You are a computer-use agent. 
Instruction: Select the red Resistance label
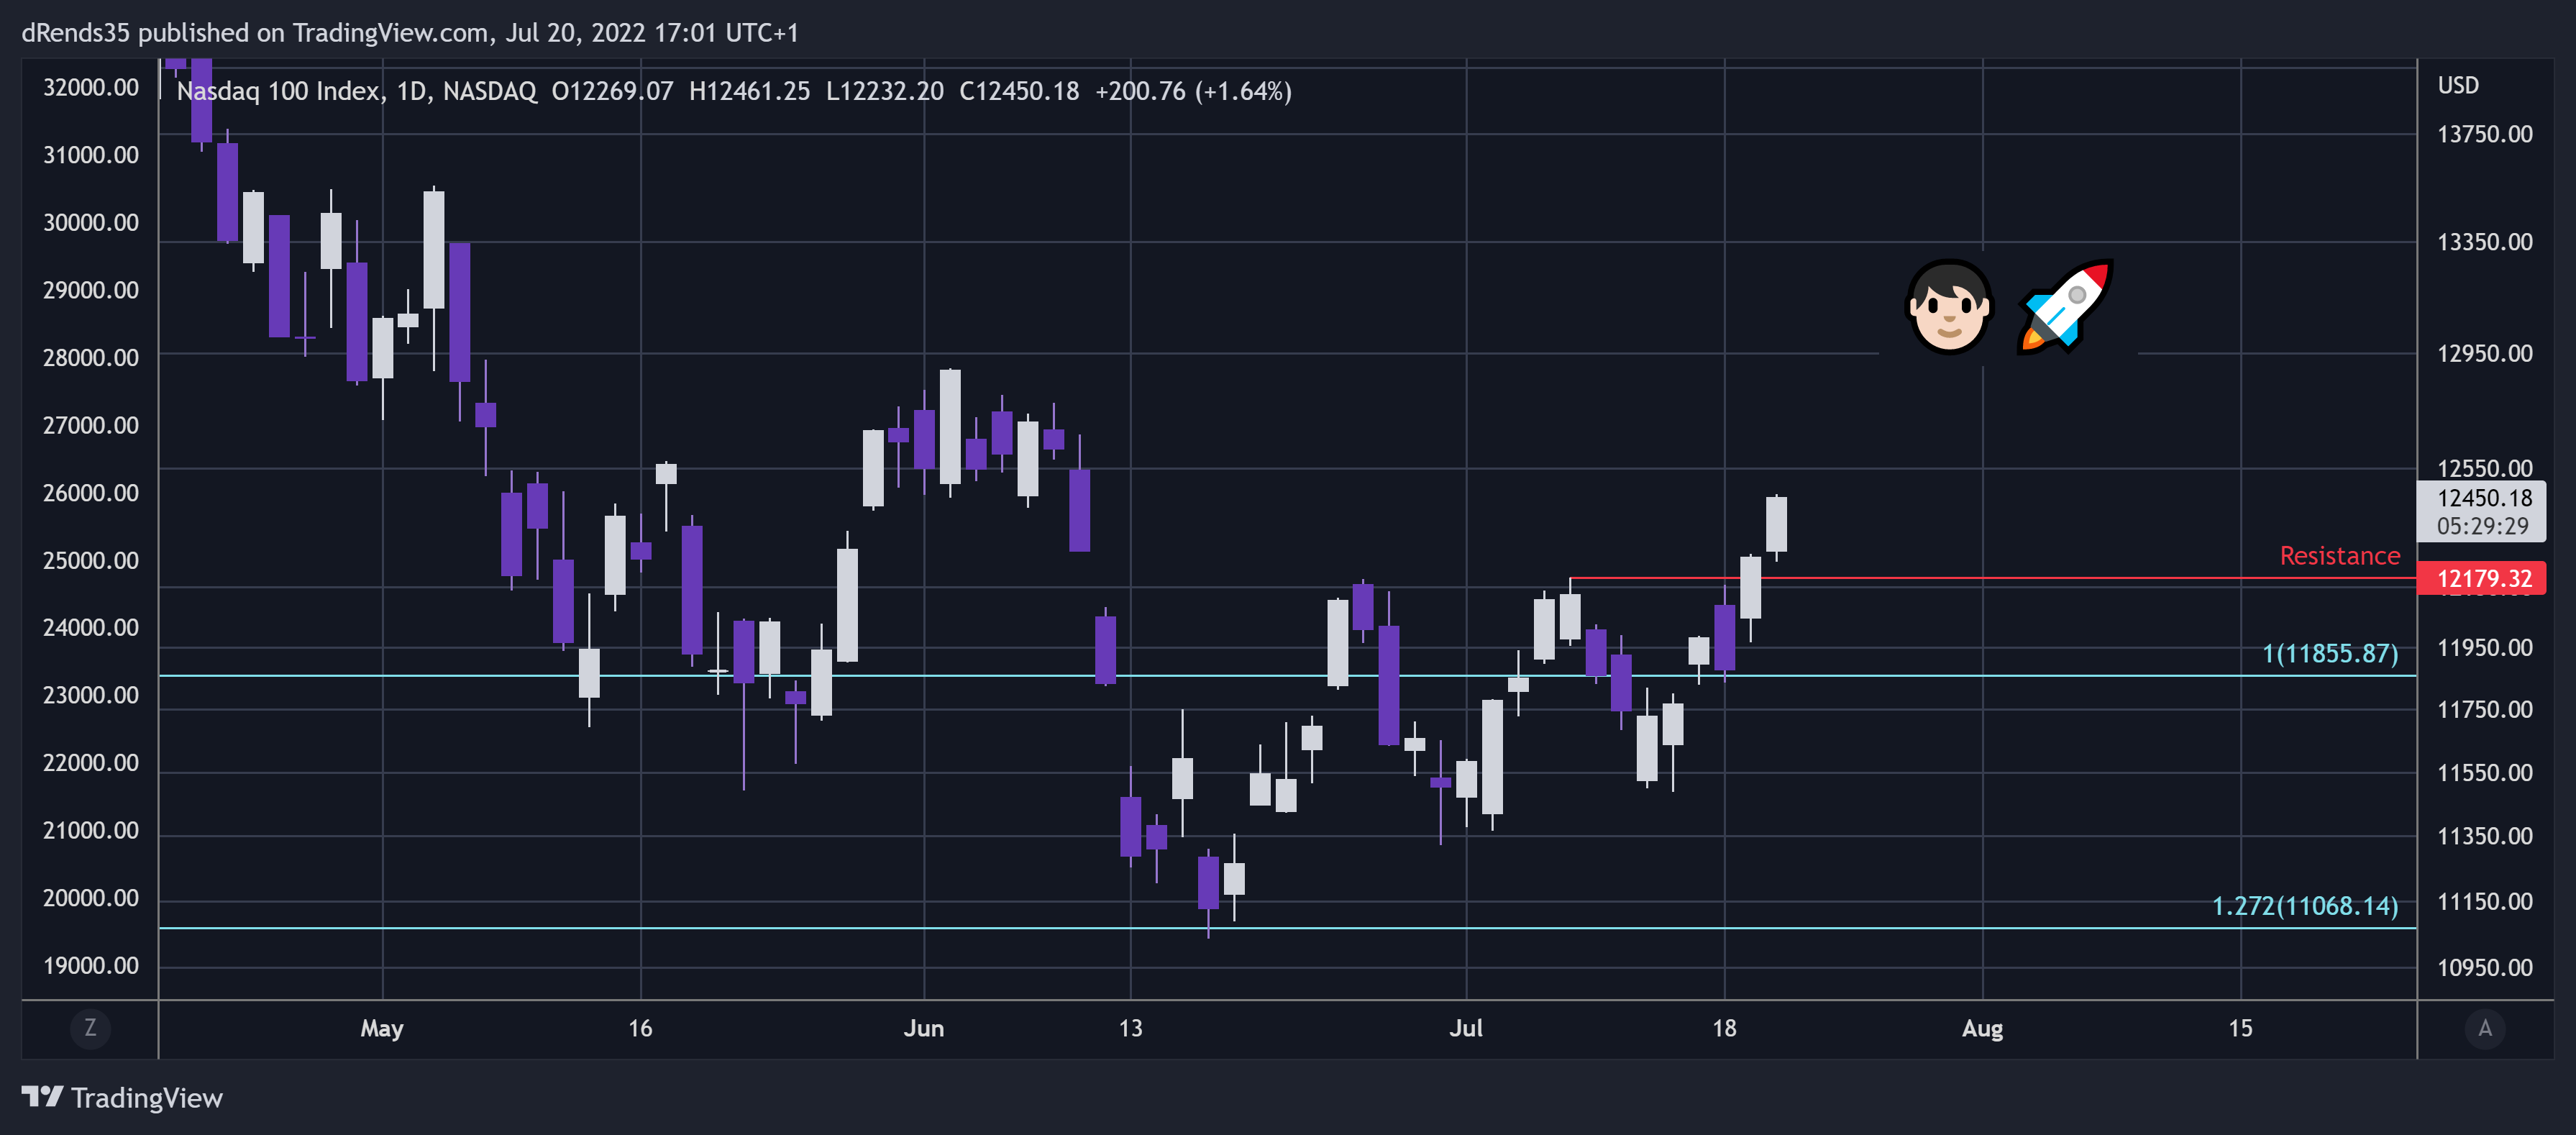[x=2339, y=556]
